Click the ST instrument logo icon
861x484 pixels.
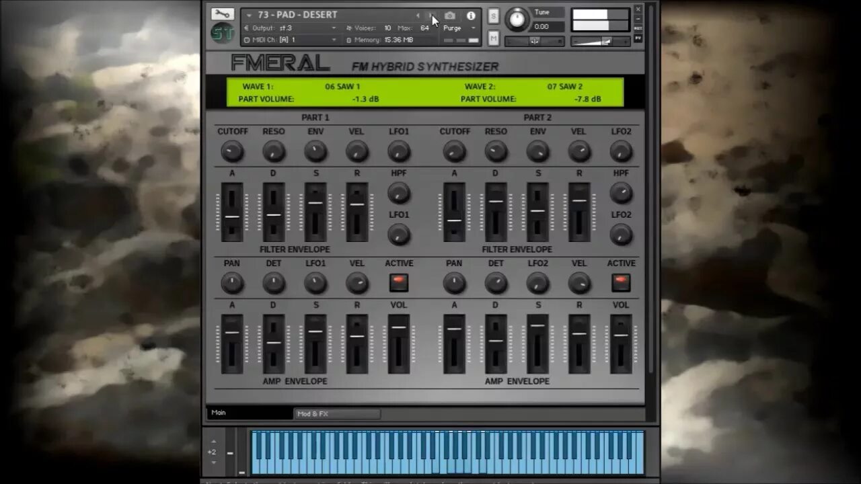click(x=222, y=33)
